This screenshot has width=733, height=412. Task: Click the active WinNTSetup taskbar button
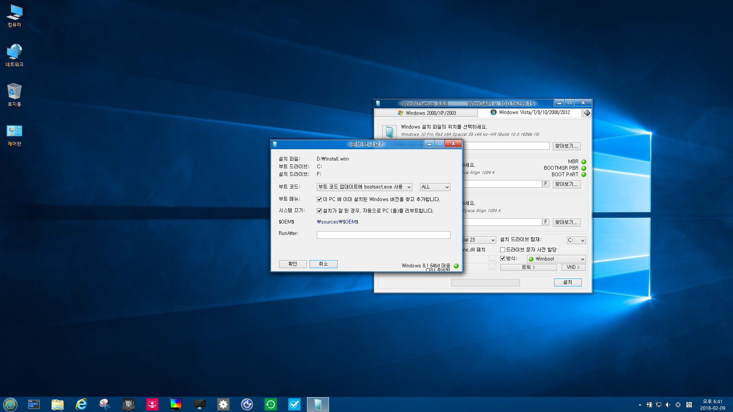coord(318,404)
